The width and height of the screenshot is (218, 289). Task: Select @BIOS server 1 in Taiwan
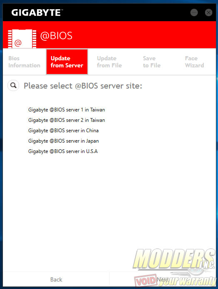(67, 110)
